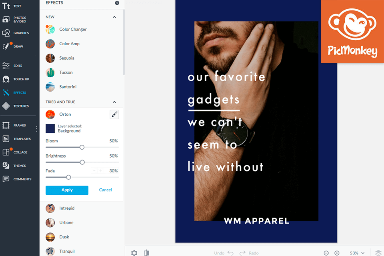
Task: Open the Photos & Video panel
Action: [14, 19]
